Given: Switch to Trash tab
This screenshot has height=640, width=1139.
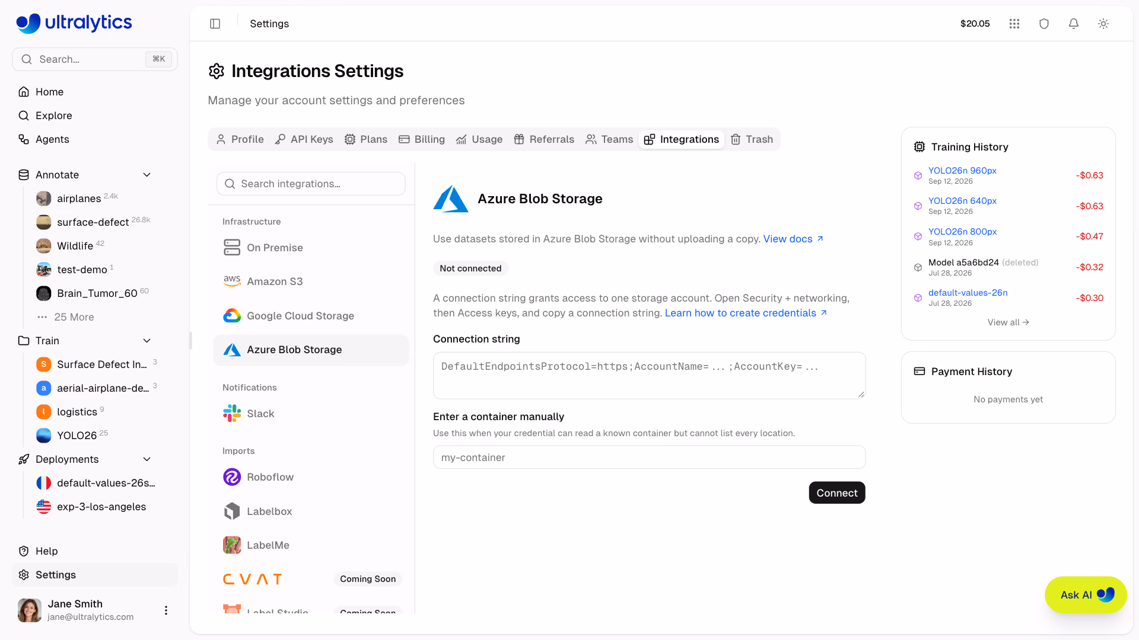Looking at the screenshot, I should [x=752, y=139].
